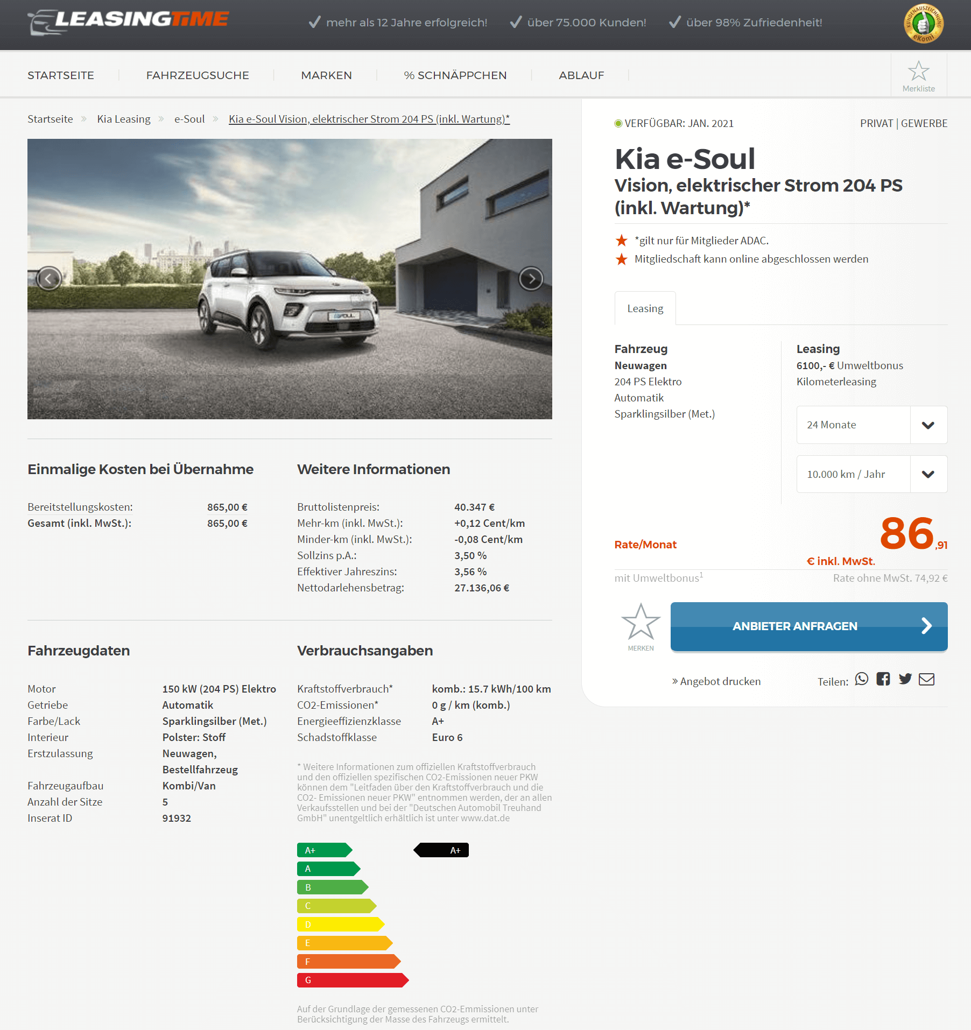Open % SCHNÄPPCHEN menu item
Viewport: 971px width, 1030px height.
(455, 75)
